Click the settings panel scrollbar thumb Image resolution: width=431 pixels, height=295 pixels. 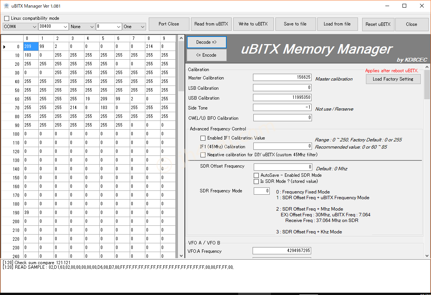pos(427,85)
